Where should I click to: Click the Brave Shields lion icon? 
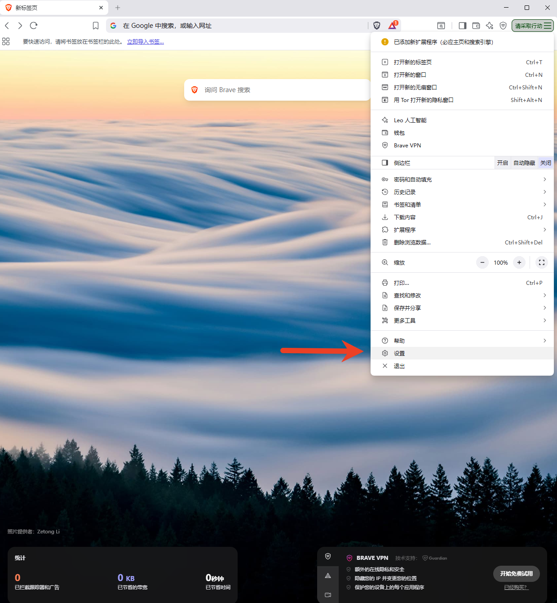tap(377, 26)
